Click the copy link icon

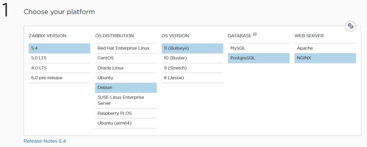point(350,26)
